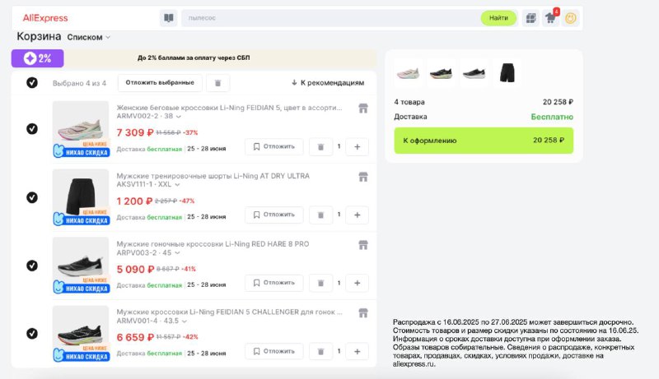Screen dimensions: 659x379
Task: Open the catalog book icon beside search
Action: [169, 18]
